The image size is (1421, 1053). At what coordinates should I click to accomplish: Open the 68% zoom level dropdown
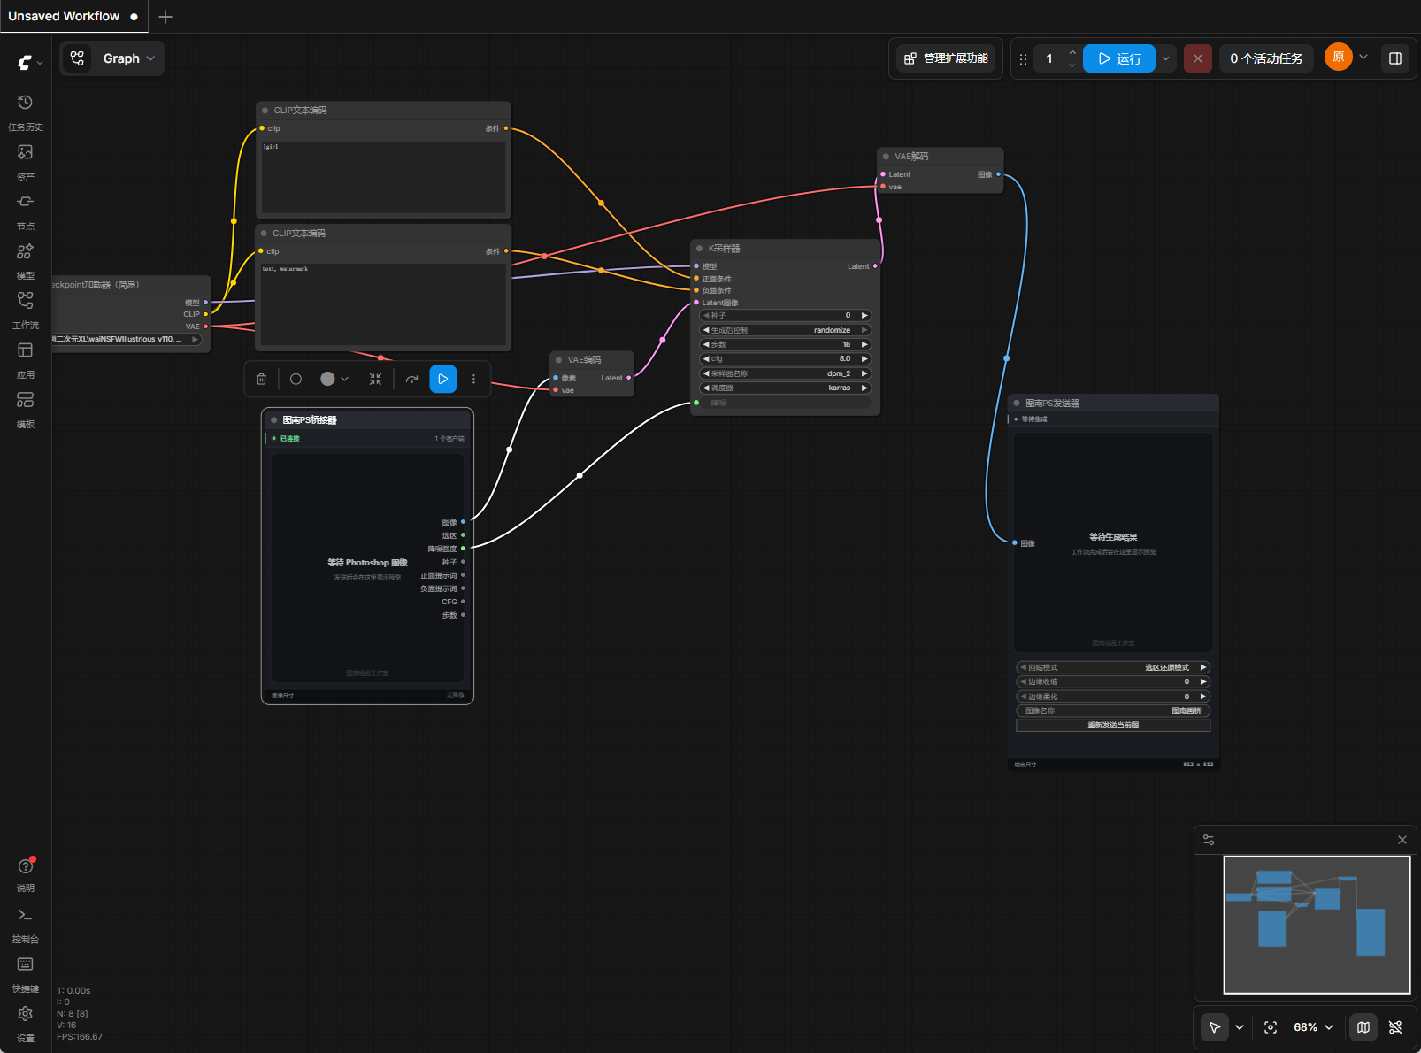1313,1027
